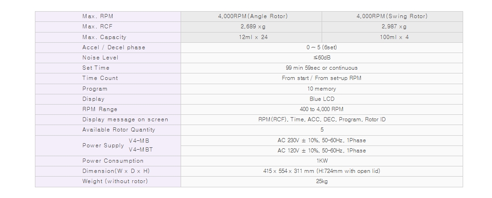Click the Display message on screen label
492x198 pixels.
125,119
